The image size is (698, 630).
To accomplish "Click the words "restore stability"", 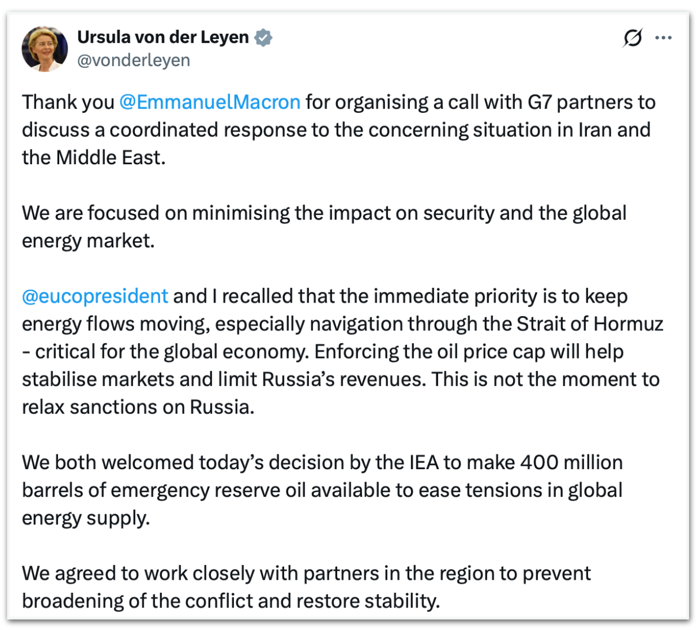I will pos(367,601).
